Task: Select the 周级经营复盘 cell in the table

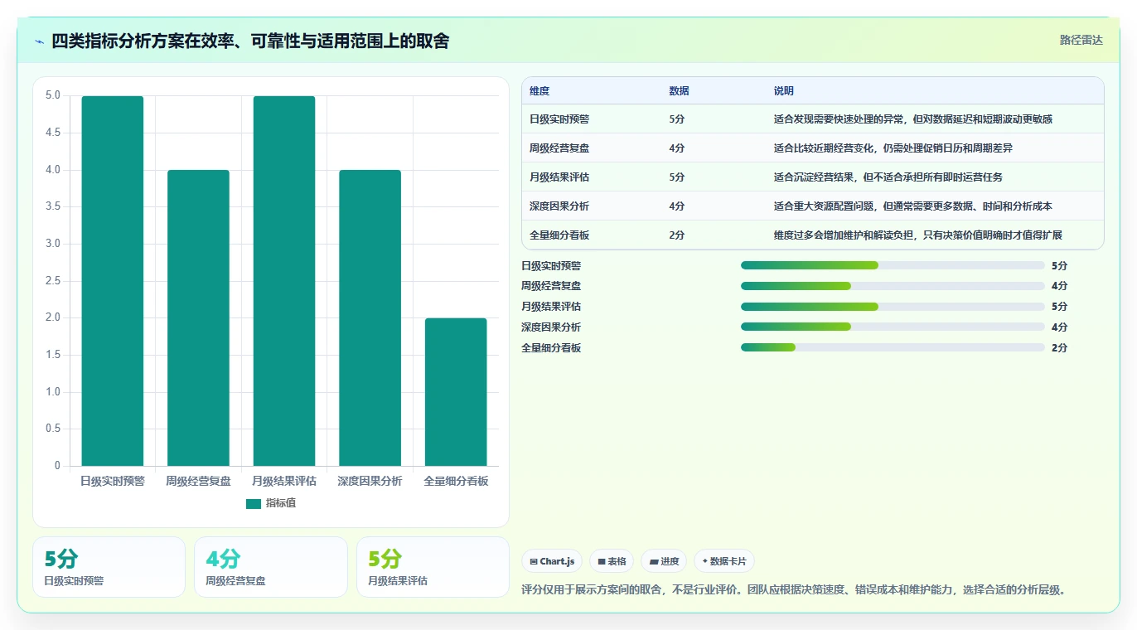Action: 559,148
